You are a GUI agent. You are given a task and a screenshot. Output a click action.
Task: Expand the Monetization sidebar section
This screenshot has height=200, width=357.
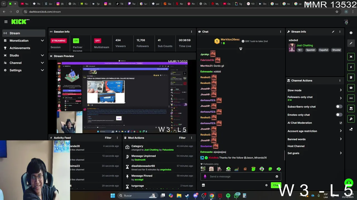[x=24, y=41]
